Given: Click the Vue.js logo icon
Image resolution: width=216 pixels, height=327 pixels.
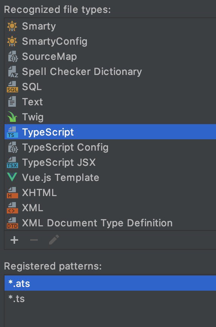Looking at the screenshot, I should (12, 178).
